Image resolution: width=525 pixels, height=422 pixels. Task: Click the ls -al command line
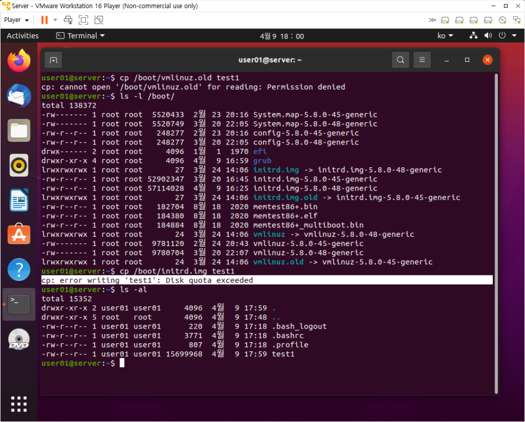click(x=133, y=290)
